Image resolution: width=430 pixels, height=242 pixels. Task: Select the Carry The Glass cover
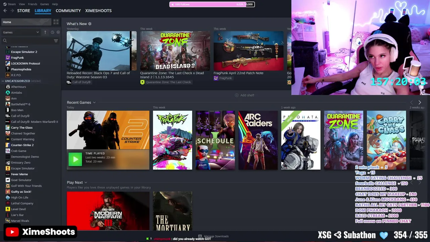coord(386,140)
